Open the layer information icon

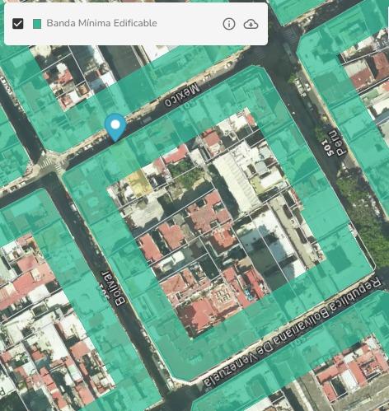pos(229,24)
